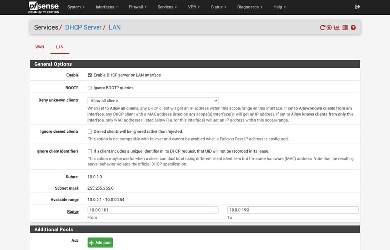Click the Range To input field
Viewport: 390px width, 250px height.
(292, 210)
